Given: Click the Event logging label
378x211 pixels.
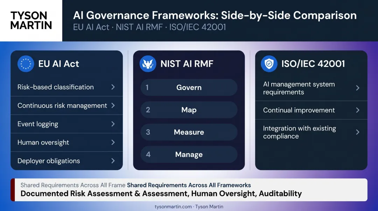Looking at the screenshot, I should click(38, 124).
